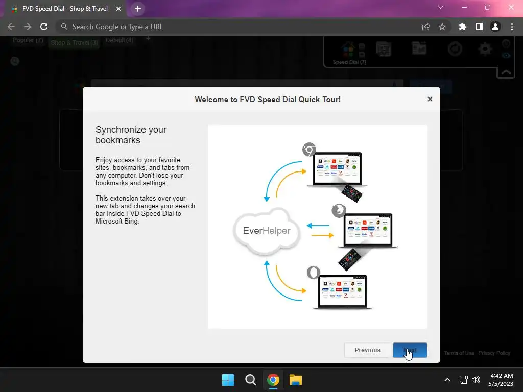
Task: Open network status tray icon
Action: tap(463, 380)
